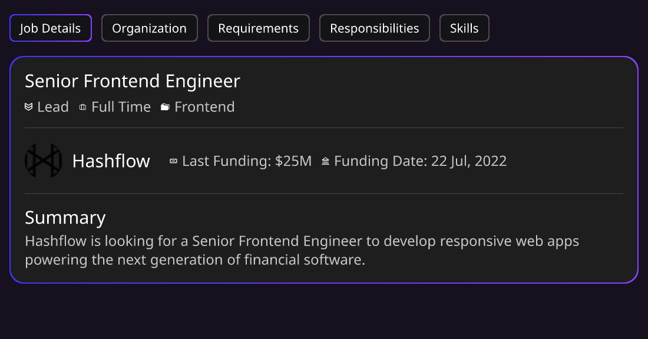648x339 pixels.
Task: Click the bank icon beside Funding Date
Action: (x=326, y=161)
